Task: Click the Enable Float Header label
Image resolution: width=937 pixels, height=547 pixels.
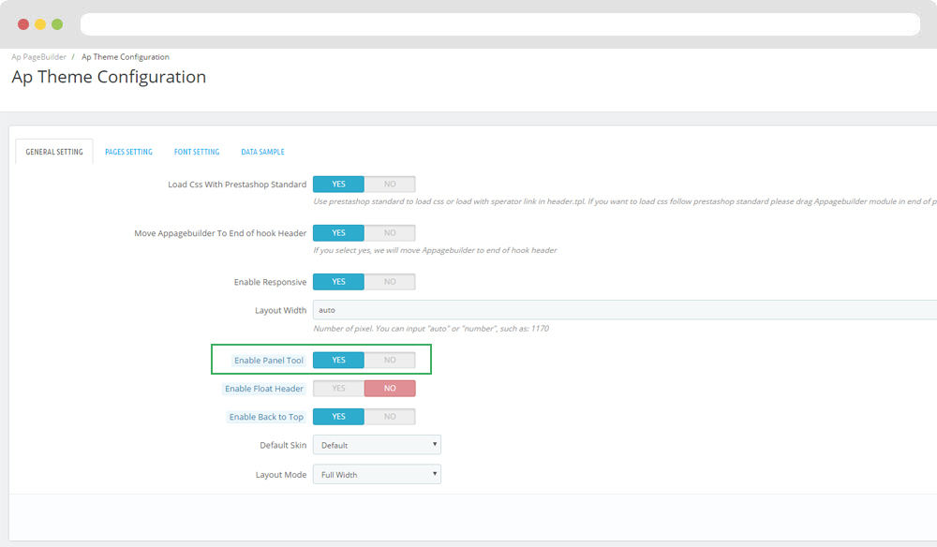Action: 264,389
